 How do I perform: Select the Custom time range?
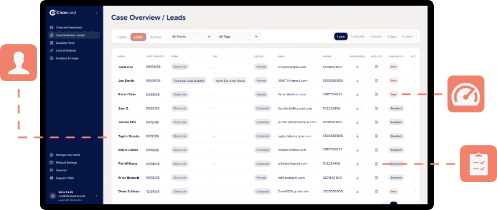pos(408,37)
